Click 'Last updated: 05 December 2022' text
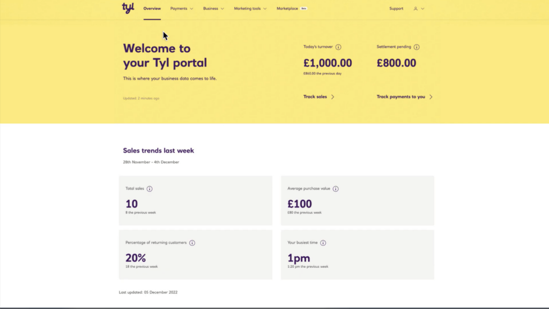The width and height of the screenshot is (549, 309). coord(148,292)
